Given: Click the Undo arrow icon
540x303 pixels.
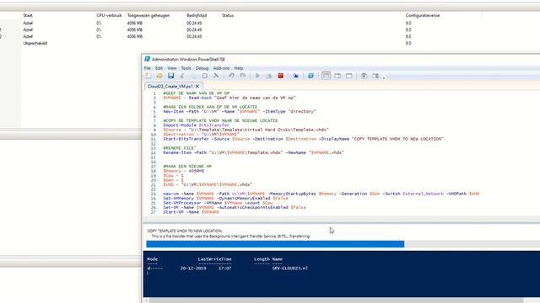Looking at the screenshot, I should coord(231,76).
